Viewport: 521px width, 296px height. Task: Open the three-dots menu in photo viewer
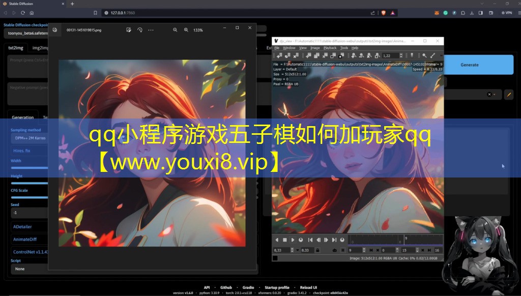tap(151, 30)
